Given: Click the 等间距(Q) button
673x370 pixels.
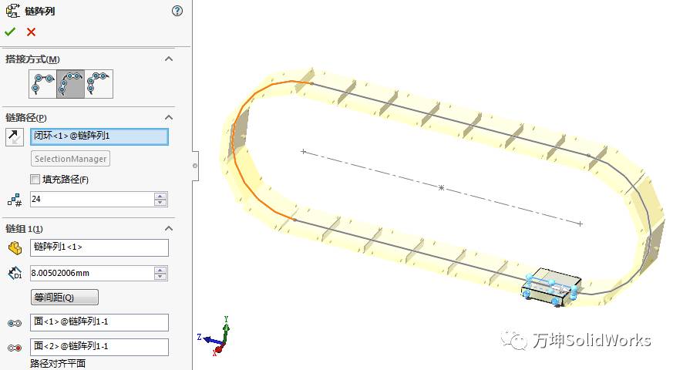Looking at the screenshot, I should click(65, 297).
